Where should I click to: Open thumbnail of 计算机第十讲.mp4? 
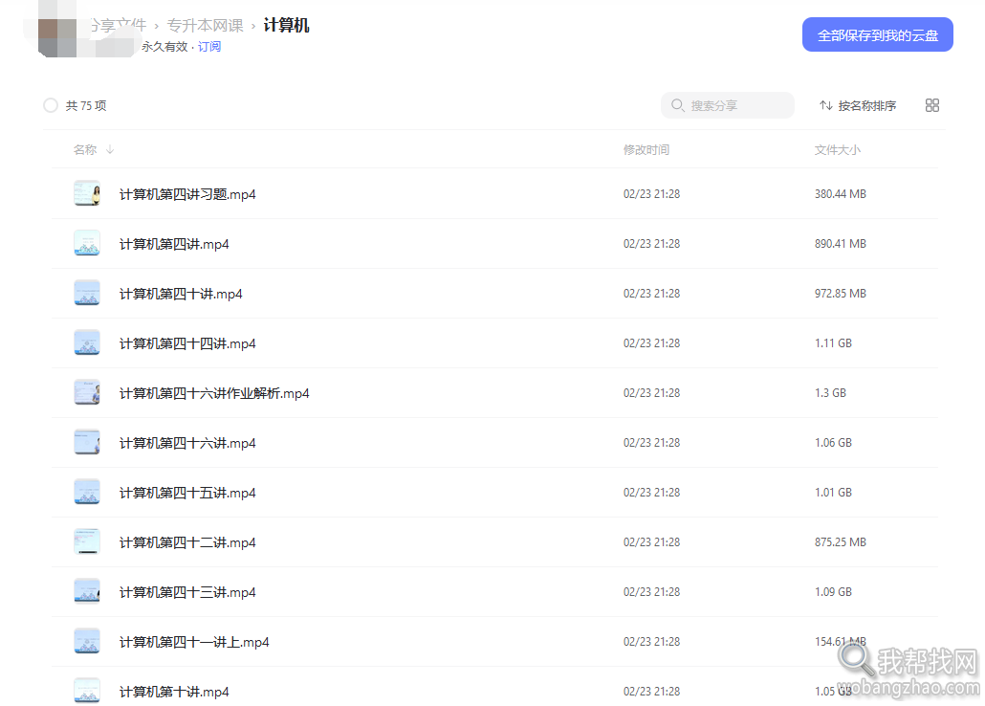click(87, 691)
